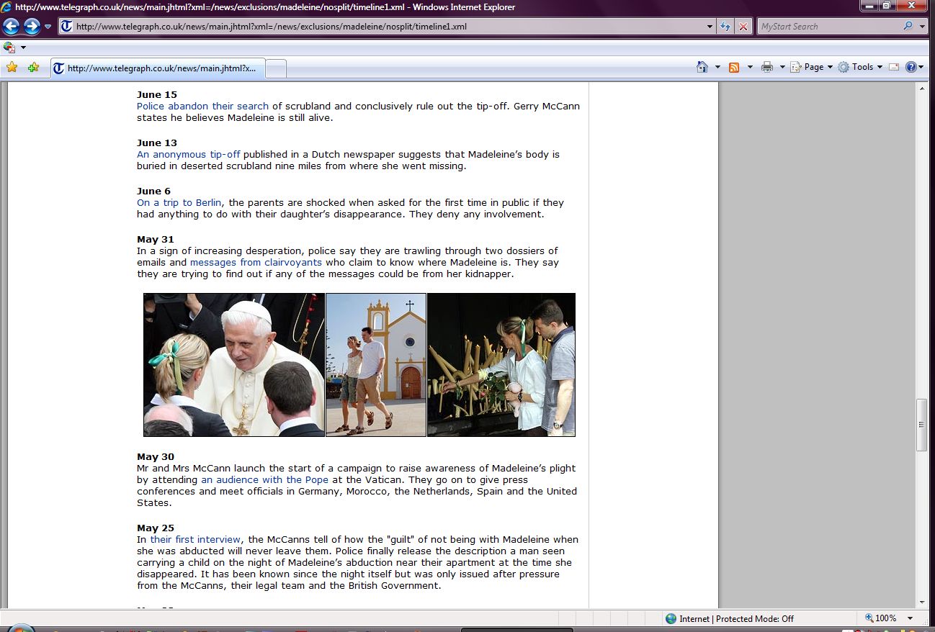Click inside the MyStart Search field

tap(828, 27)
